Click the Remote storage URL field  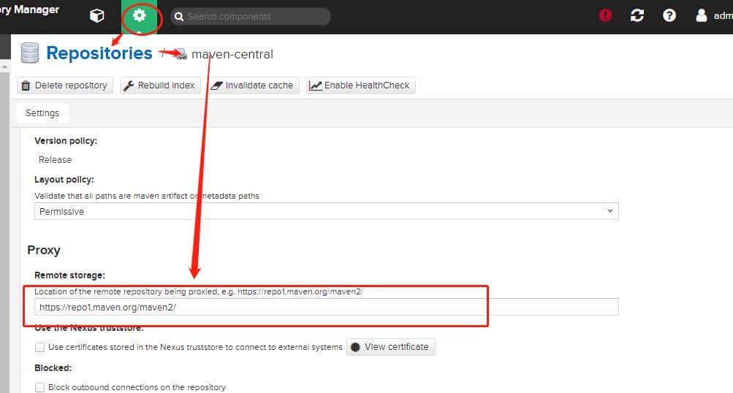(326, 307)
